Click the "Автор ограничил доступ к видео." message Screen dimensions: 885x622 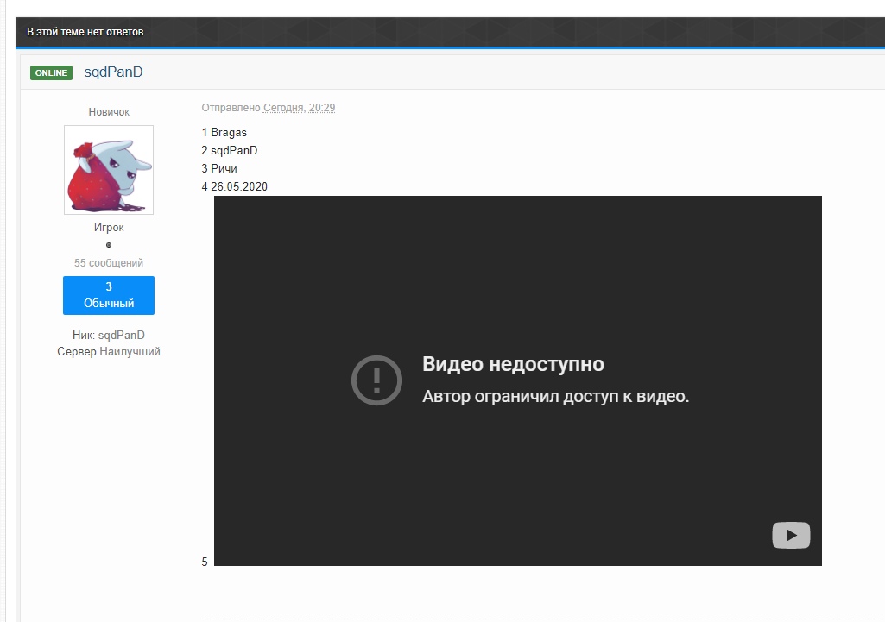pos(555,397)
